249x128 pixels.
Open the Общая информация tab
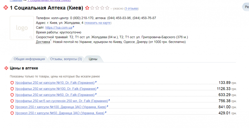[x=29, y=59]
